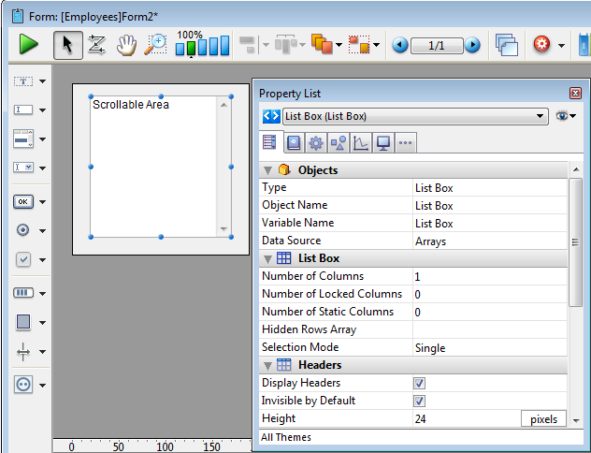Collapse the Objects section
This screenshot has width=591, height=453.
pyautogui.click(x=268, y=170)
